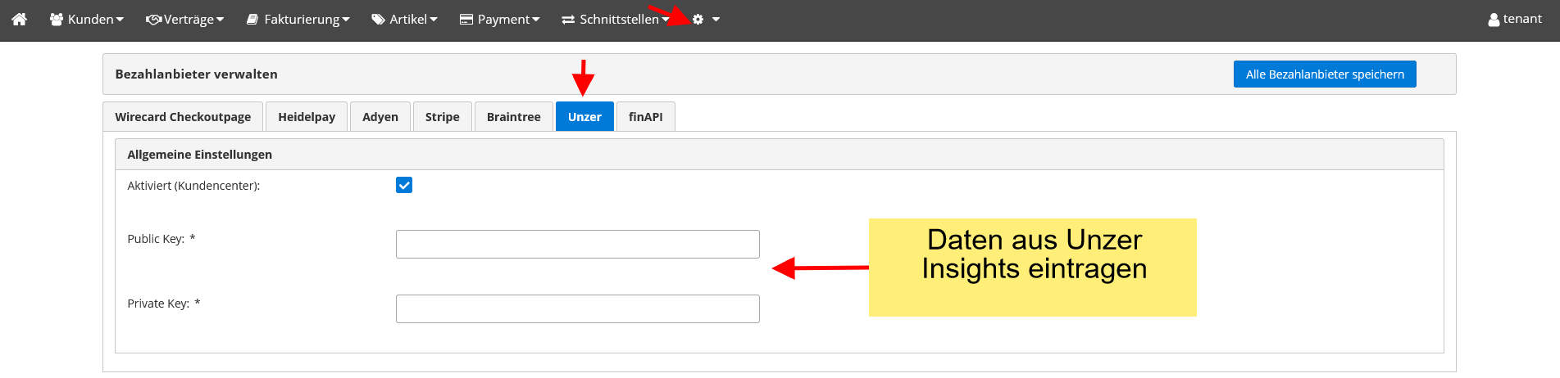Open the Artikel menu

[x=404, y=19]
